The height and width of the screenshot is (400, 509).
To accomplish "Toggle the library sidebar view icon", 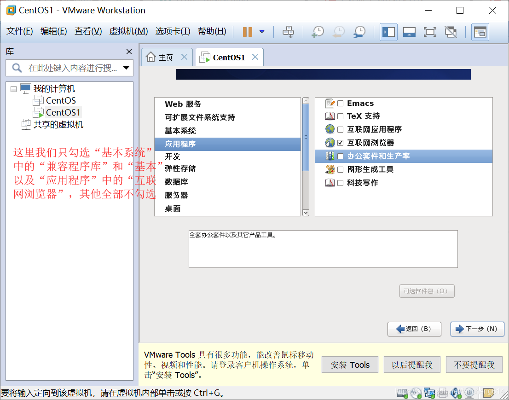I will [388, 32].
